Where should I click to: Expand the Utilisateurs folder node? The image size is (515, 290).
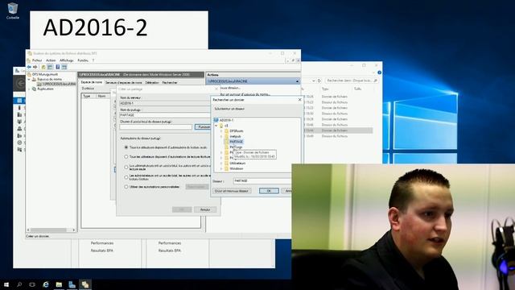click(221, 163)
